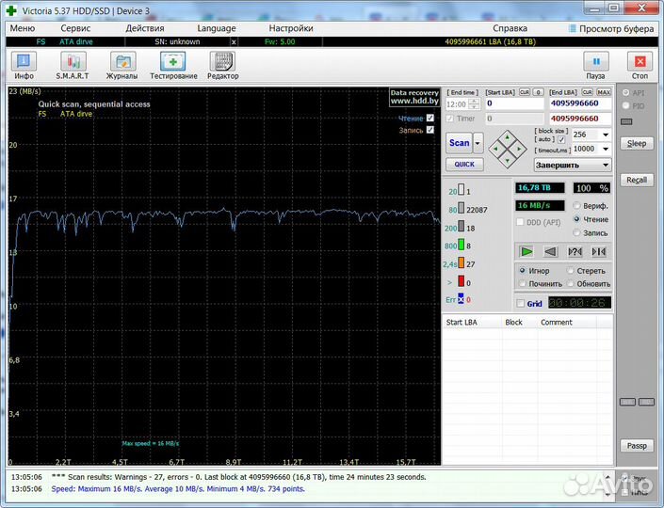This screenshot has height=508, width=664.
Task: Select the Вериф. scan mode radio
Action: (576, 205)
